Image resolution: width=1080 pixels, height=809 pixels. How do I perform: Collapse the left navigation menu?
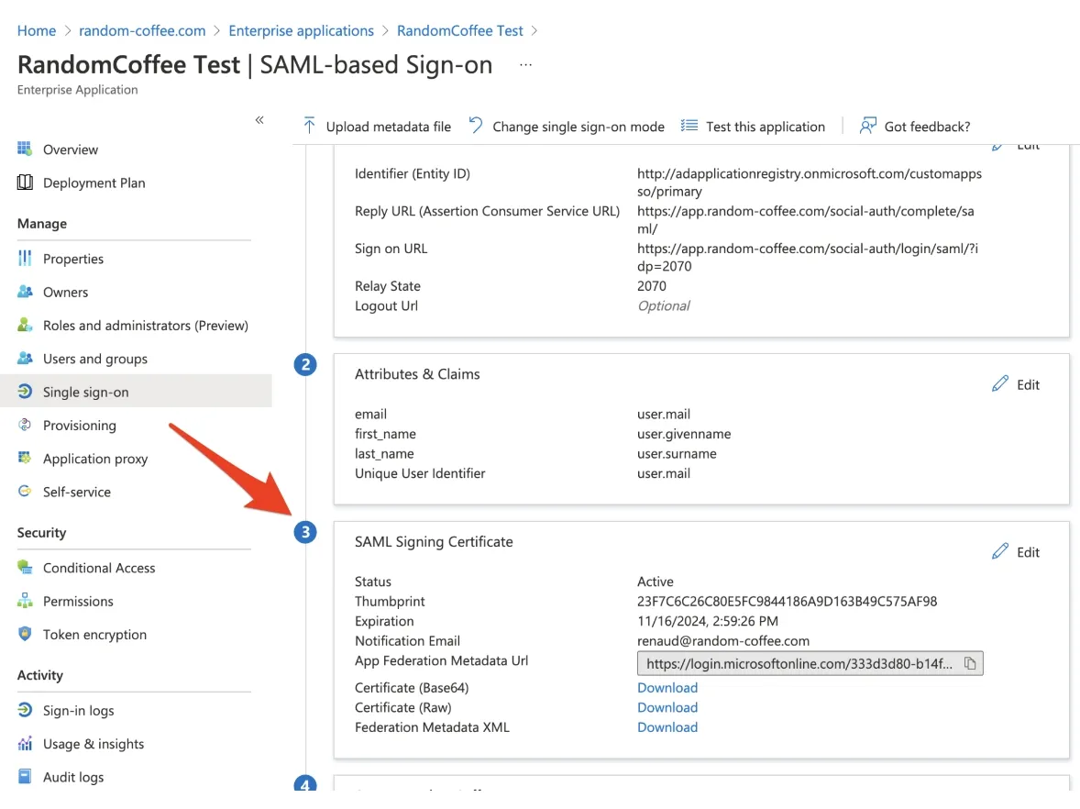259,120
